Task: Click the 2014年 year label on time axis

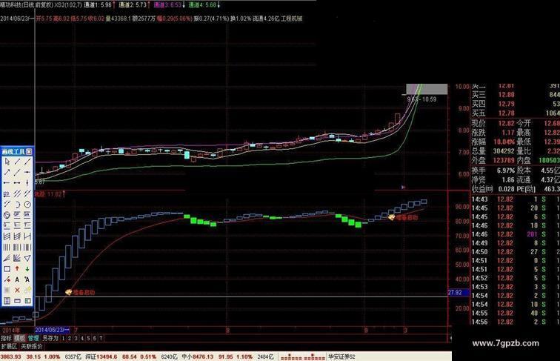Action: [x=11, y=331]
